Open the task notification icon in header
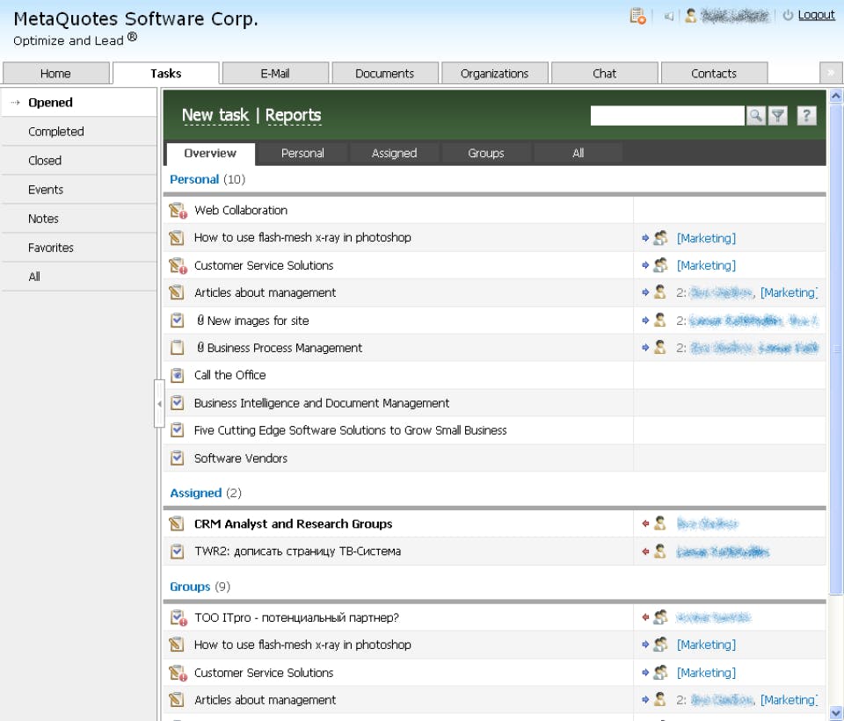This screenshot has height=721, width=844. pyautogui.click(x=638, y=16)
